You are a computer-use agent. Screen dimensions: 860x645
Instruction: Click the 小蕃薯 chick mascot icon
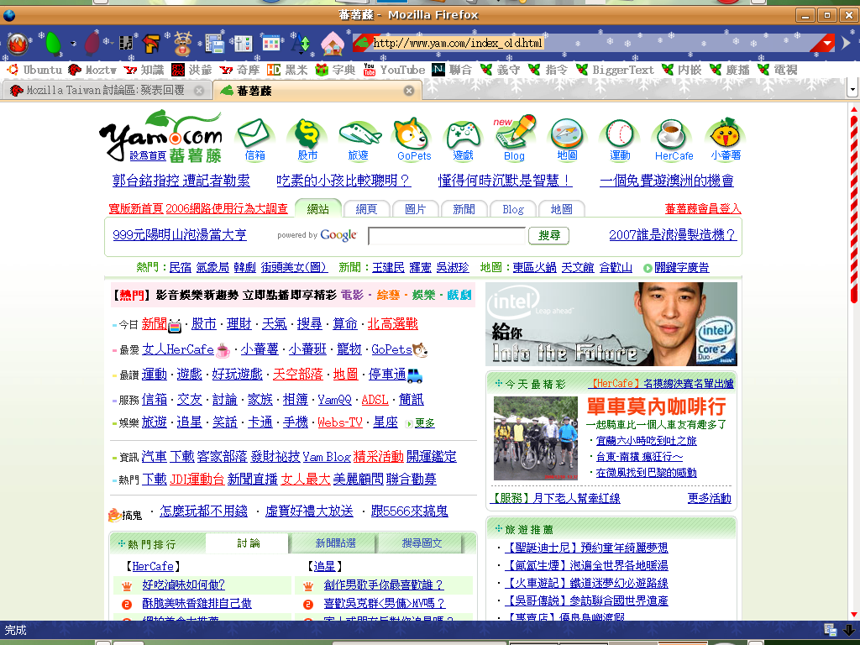(x=726, y=134)
